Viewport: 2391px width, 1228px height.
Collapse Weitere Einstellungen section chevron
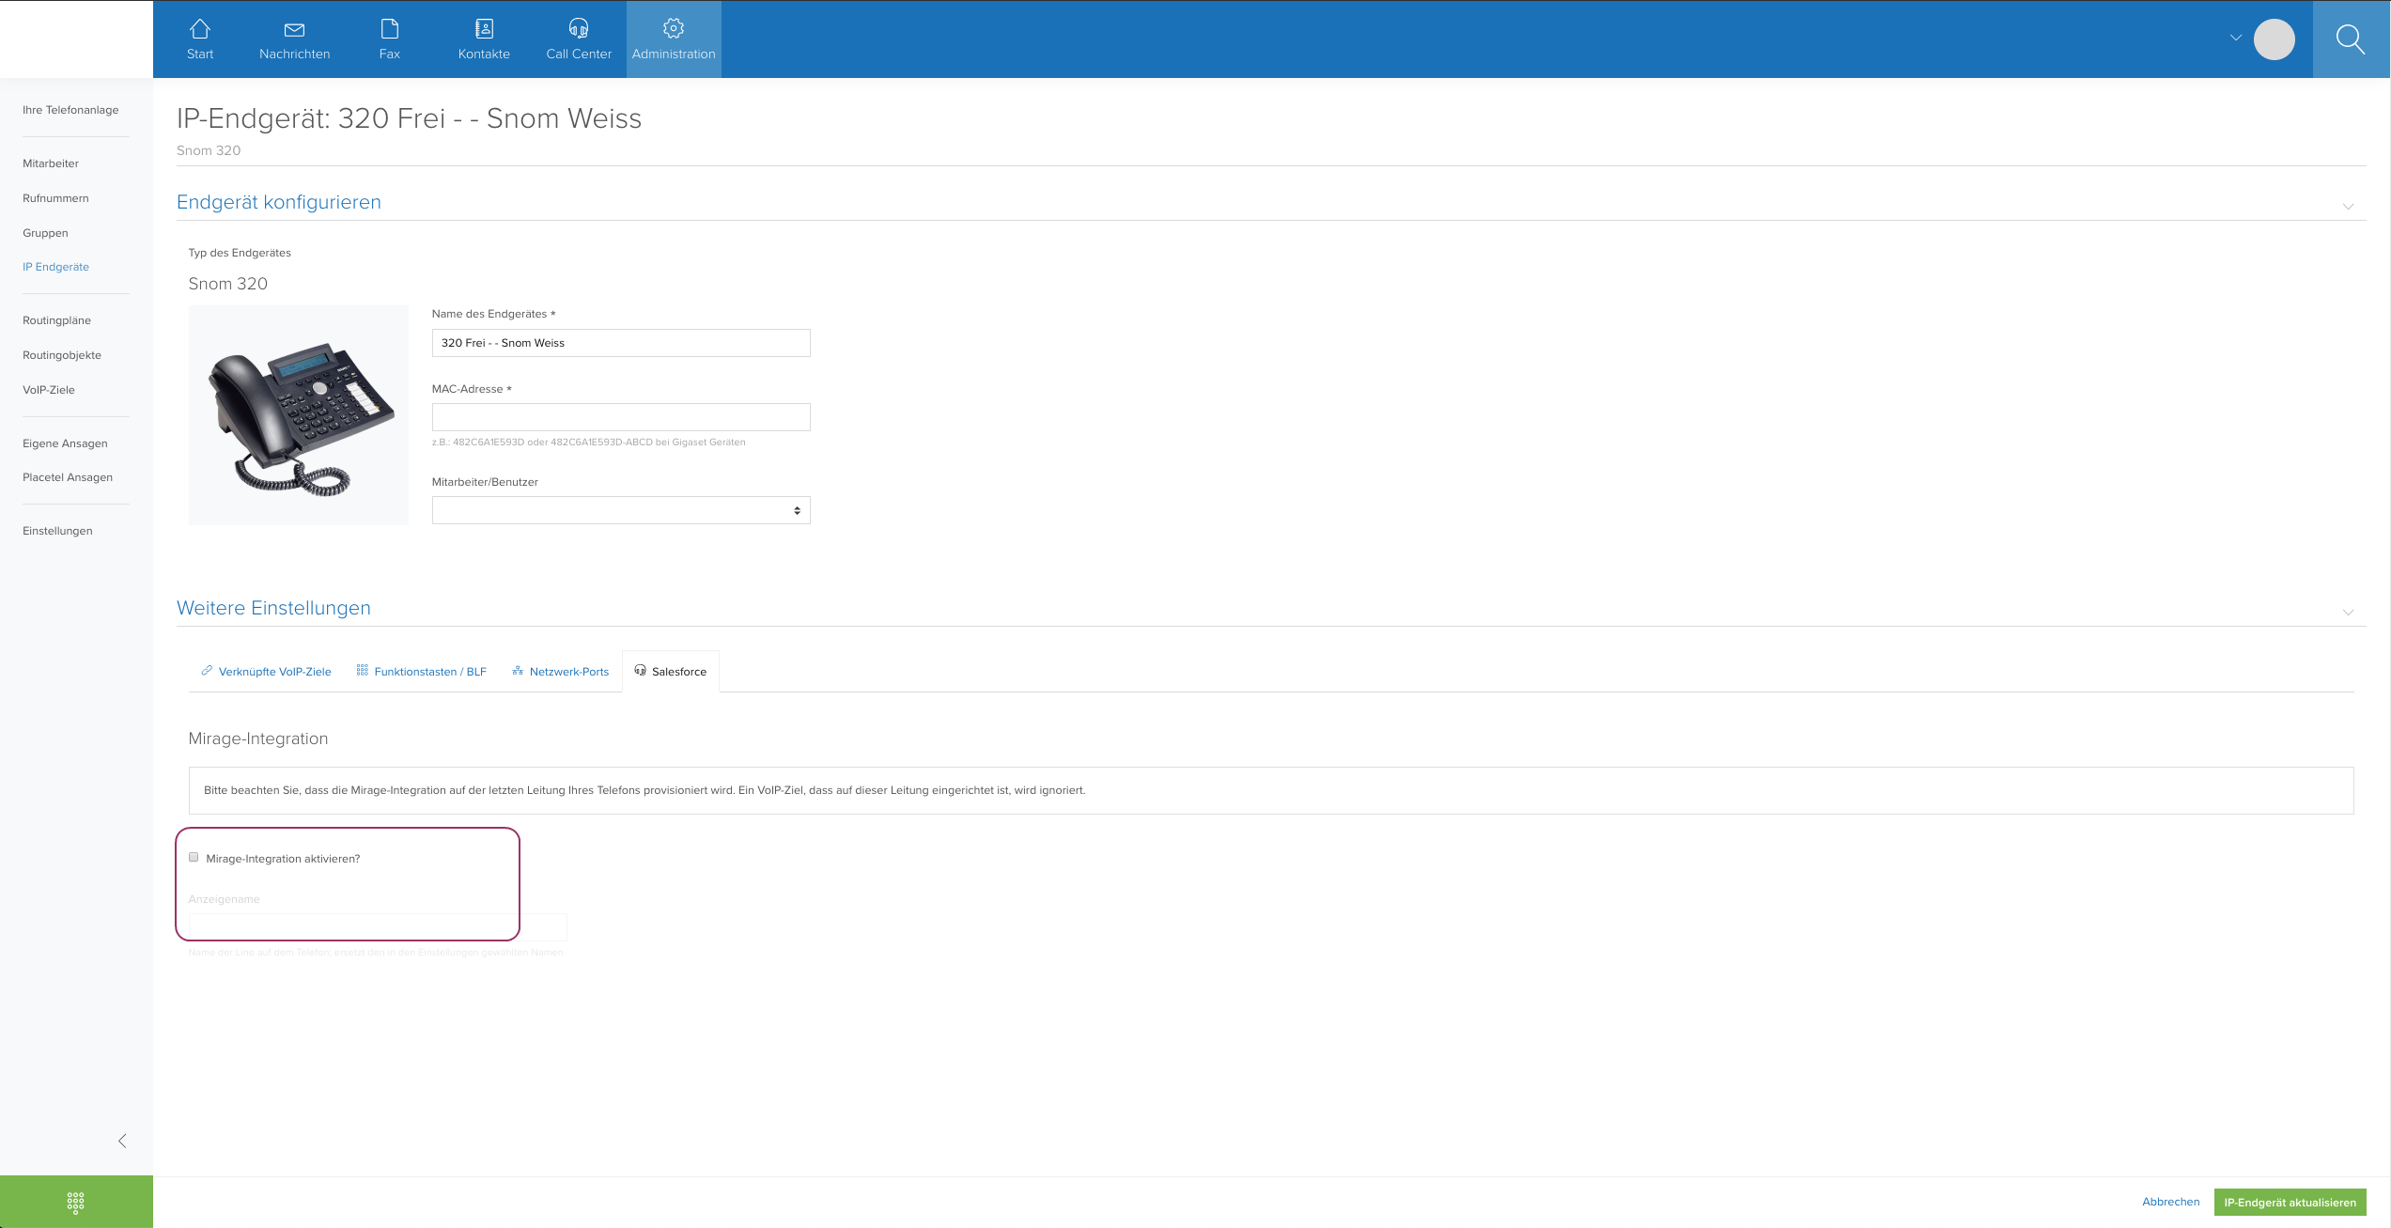[2348, 612]
